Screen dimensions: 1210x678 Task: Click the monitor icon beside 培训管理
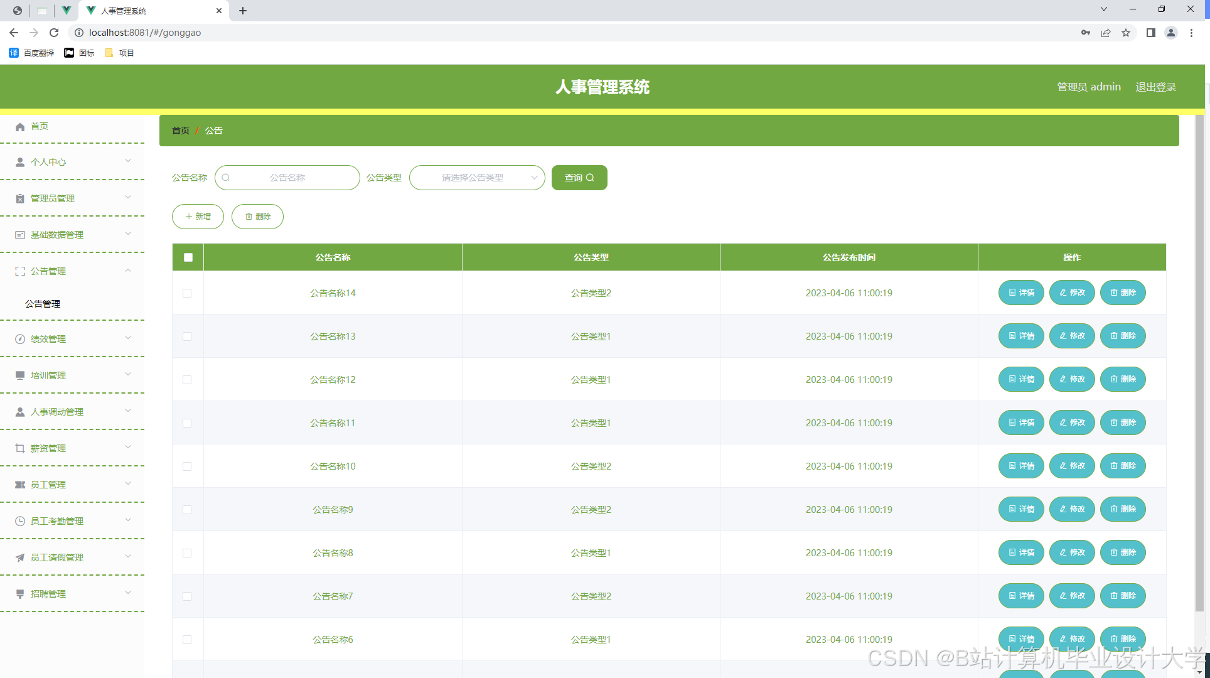coord(20,375)
